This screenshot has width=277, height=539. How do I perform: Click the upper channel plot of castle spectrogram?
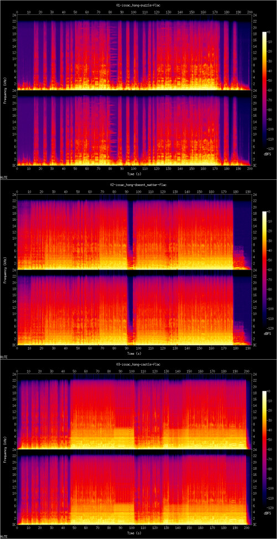(x=134, y=412)
